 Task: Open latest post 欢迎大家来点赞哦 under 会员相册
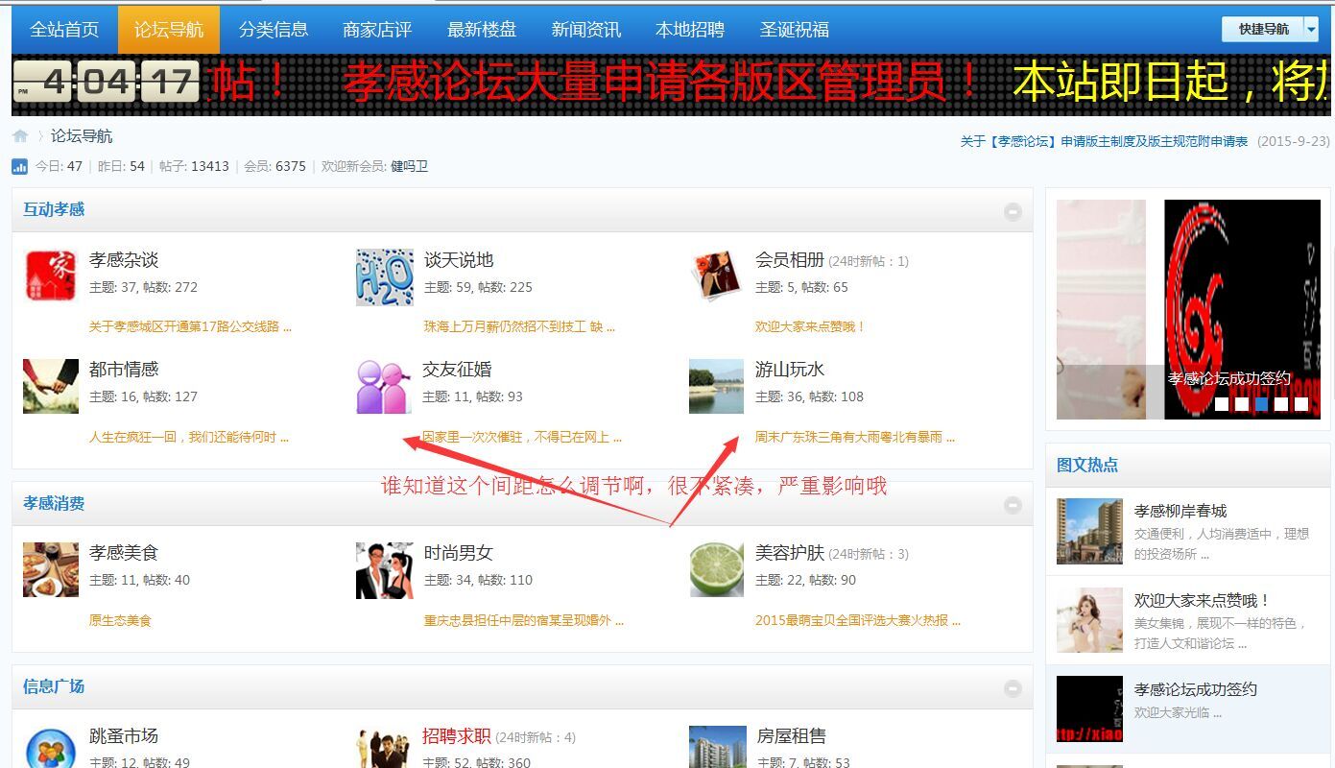tap(810, 326)
